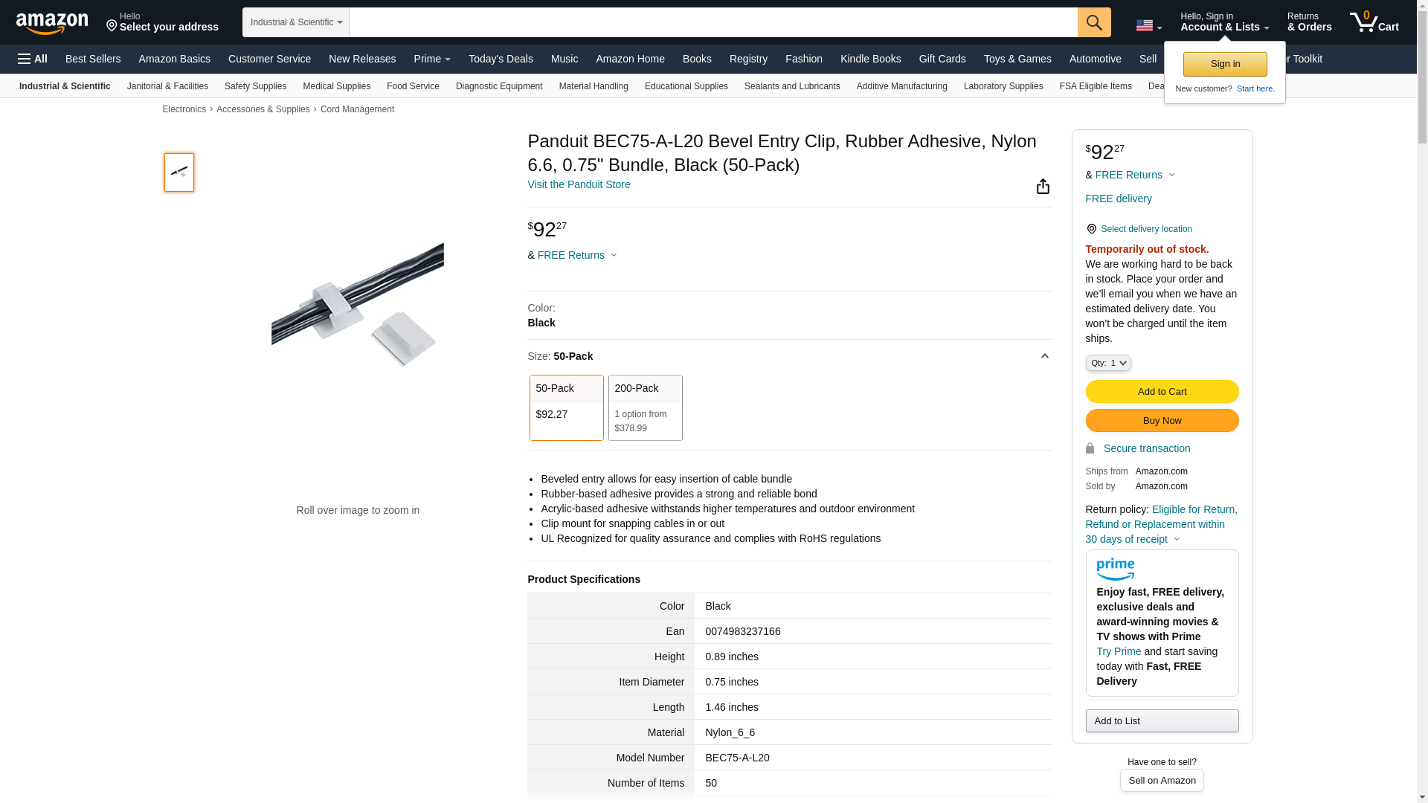This screenshot has height=803, width=1428.
Task: Open the All hamburger menu
Action: point(33,59)
